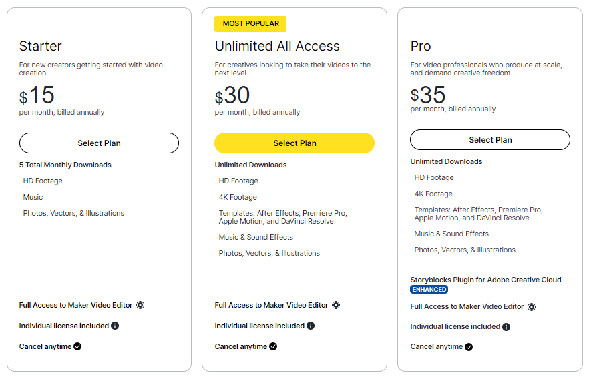Click Cancel anytime checkmark icon in Starter plan
Image resolution: width=591 pixels, height=377 pixels.
pos(77,346)
